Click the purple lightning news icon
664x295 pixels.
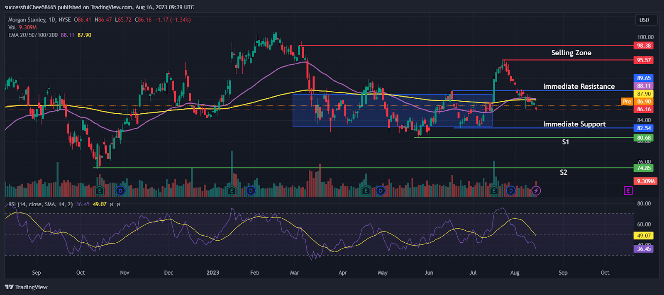[536, 191]
